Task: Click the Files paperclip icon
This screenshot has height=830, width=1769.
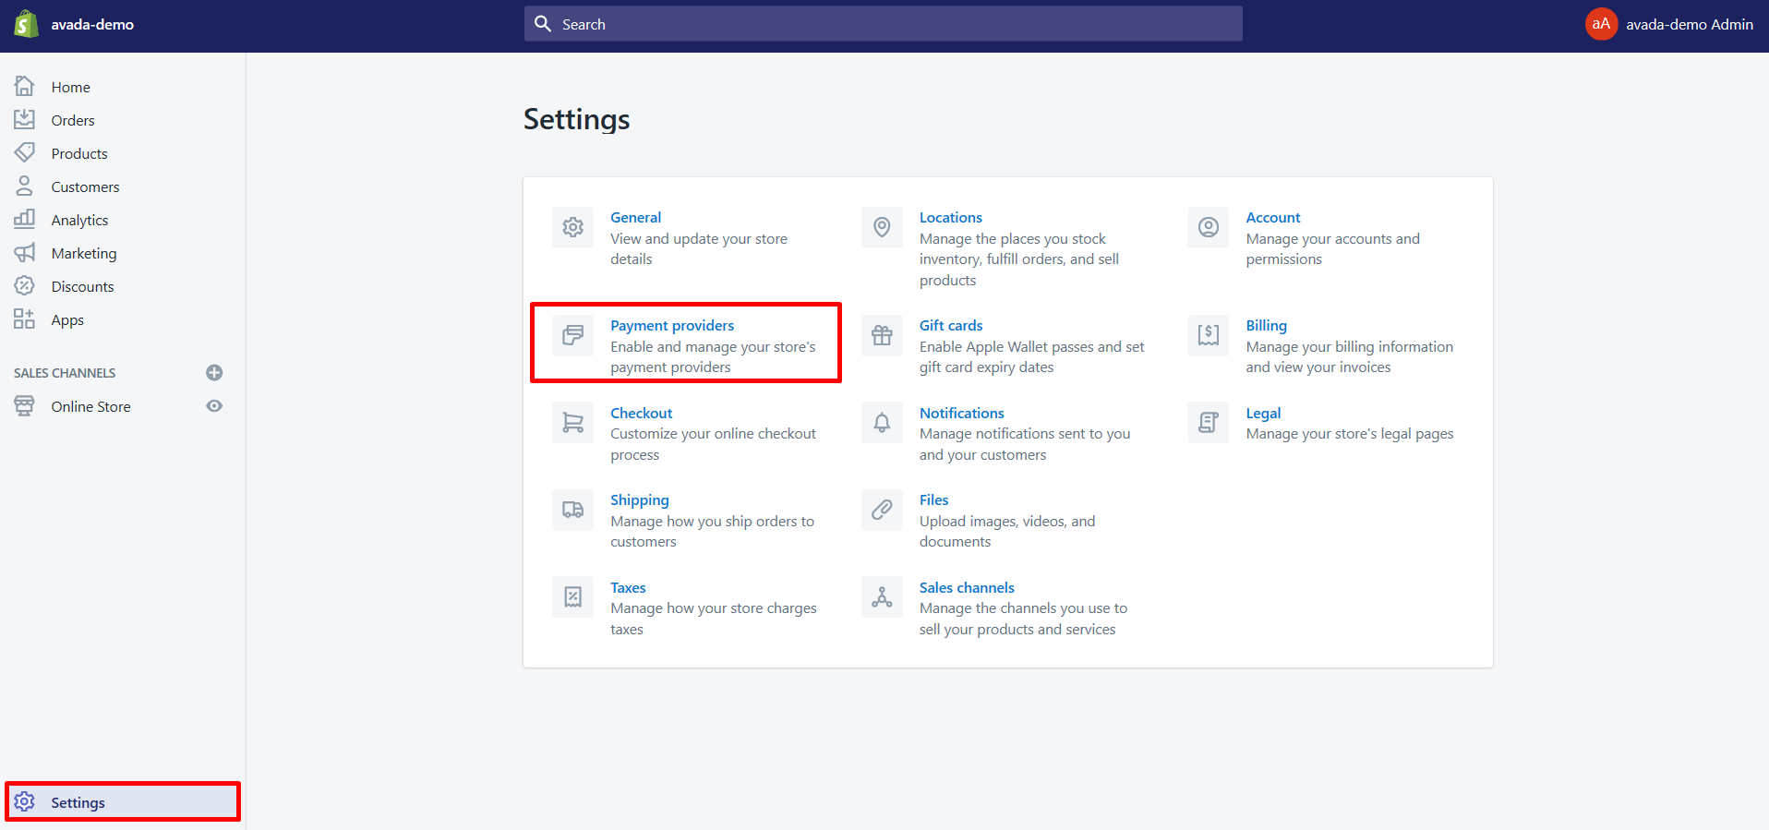Action: coord(882,510)
